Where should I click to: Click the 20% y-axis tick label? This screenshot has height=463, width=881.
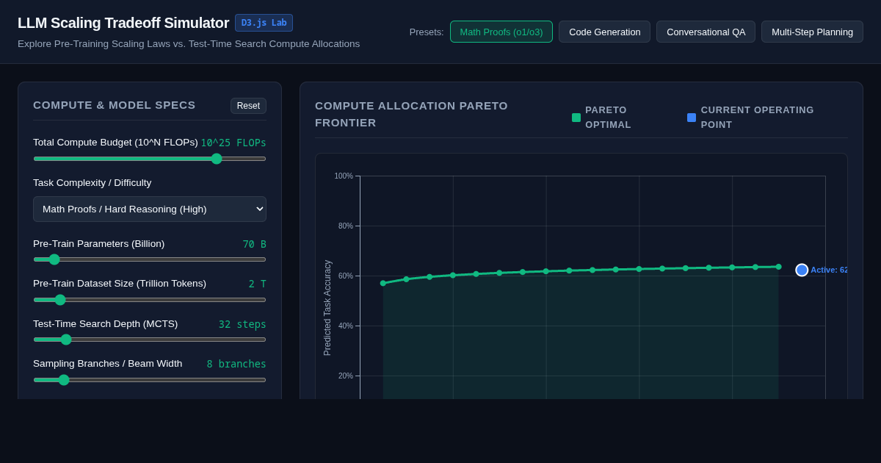[x=346, y=376]
